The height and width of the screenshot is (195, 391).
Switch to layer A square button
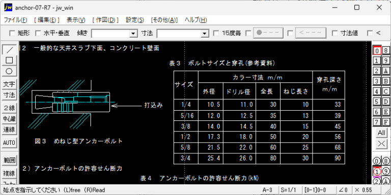(x=386, y=71)
